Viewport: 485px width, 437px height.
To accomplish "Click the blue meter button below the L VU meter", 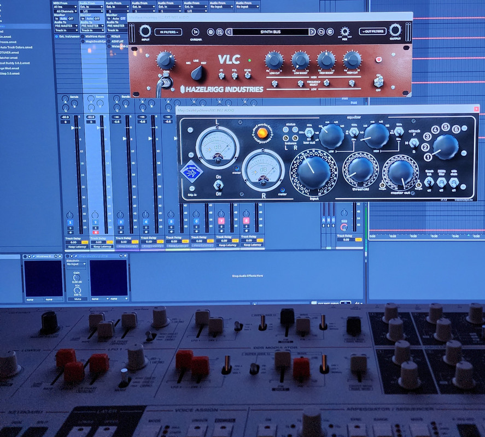I will coord(237,168).
